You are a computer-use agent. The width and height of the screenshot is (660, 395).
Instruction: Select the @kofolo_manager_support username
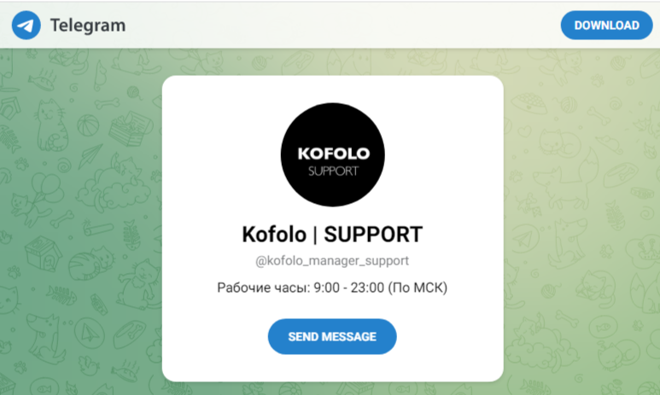click(332, 261)
